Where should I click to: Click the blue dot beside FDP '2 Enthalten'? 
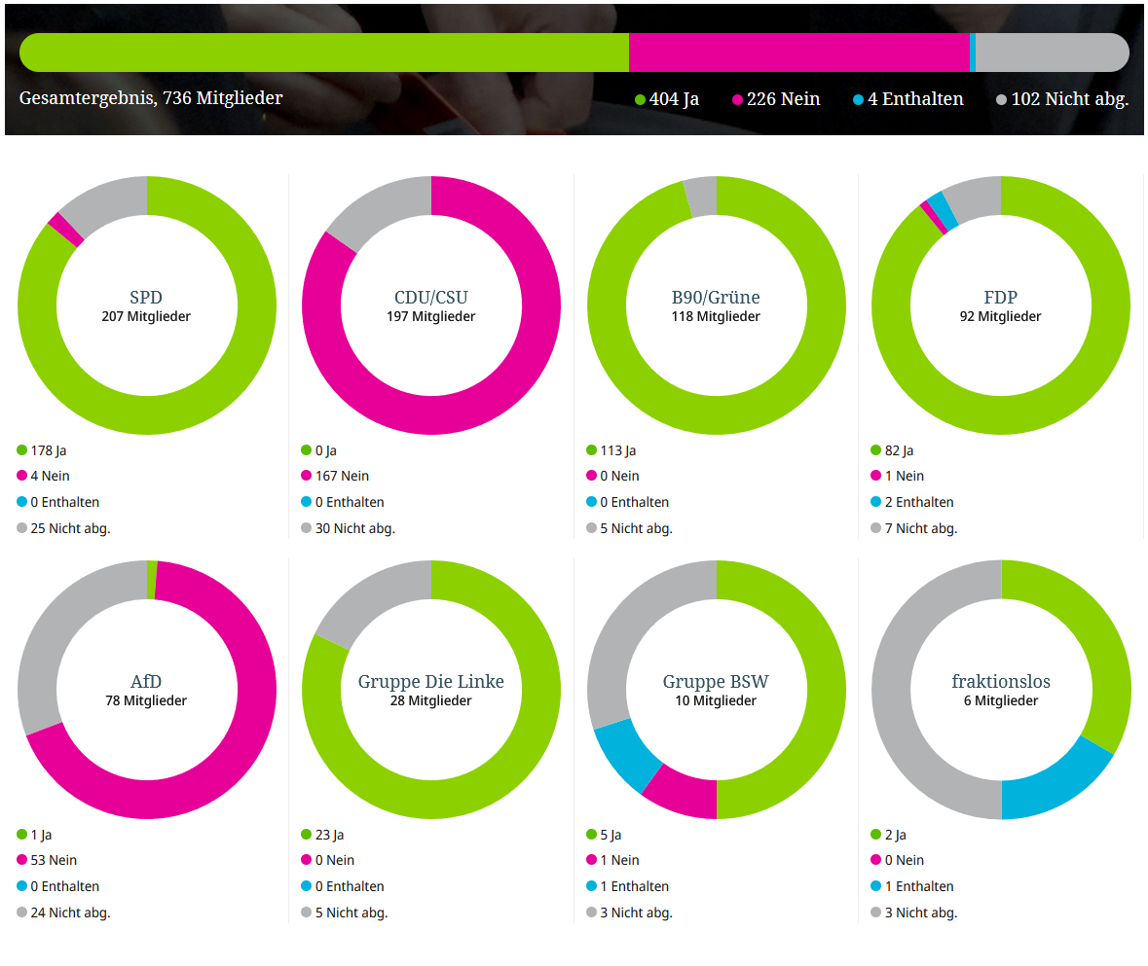875,502
